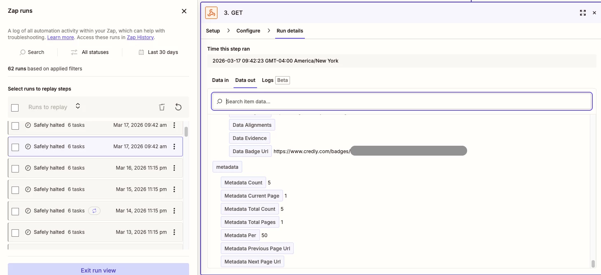Check the highlighted Mar 17 09:42 am run checkbox
Viewport: 601px width, 275px height.
15,147
